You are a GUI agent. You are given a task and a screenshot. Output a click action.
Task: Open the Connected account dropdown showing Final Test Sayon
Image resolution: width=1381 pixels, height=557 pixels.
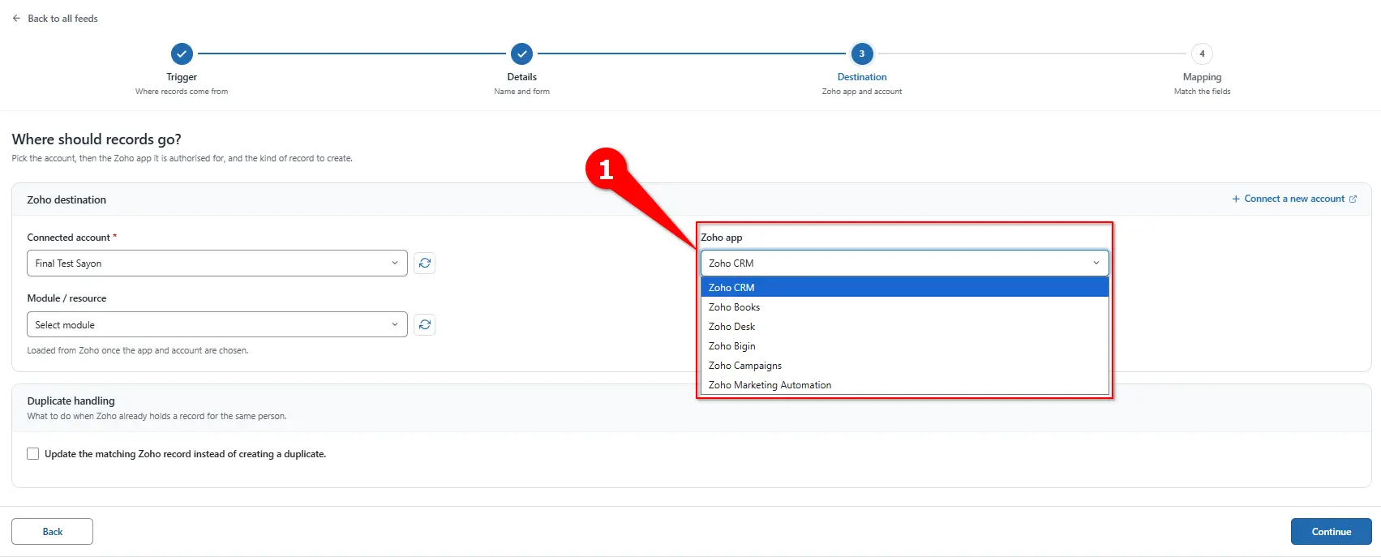[x=217, y=263]
